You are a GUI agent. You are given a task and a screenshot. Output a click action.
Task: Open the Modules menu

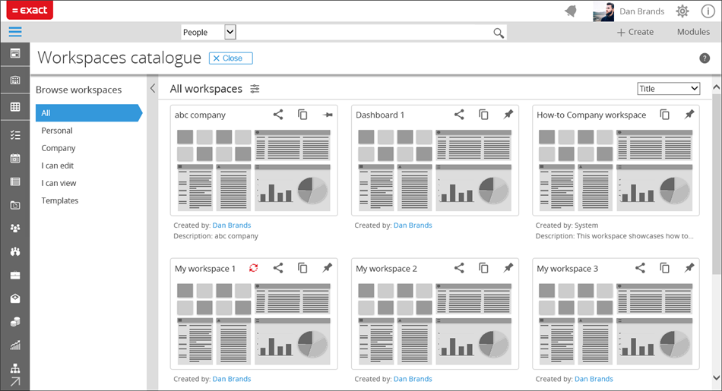[693, 32]
